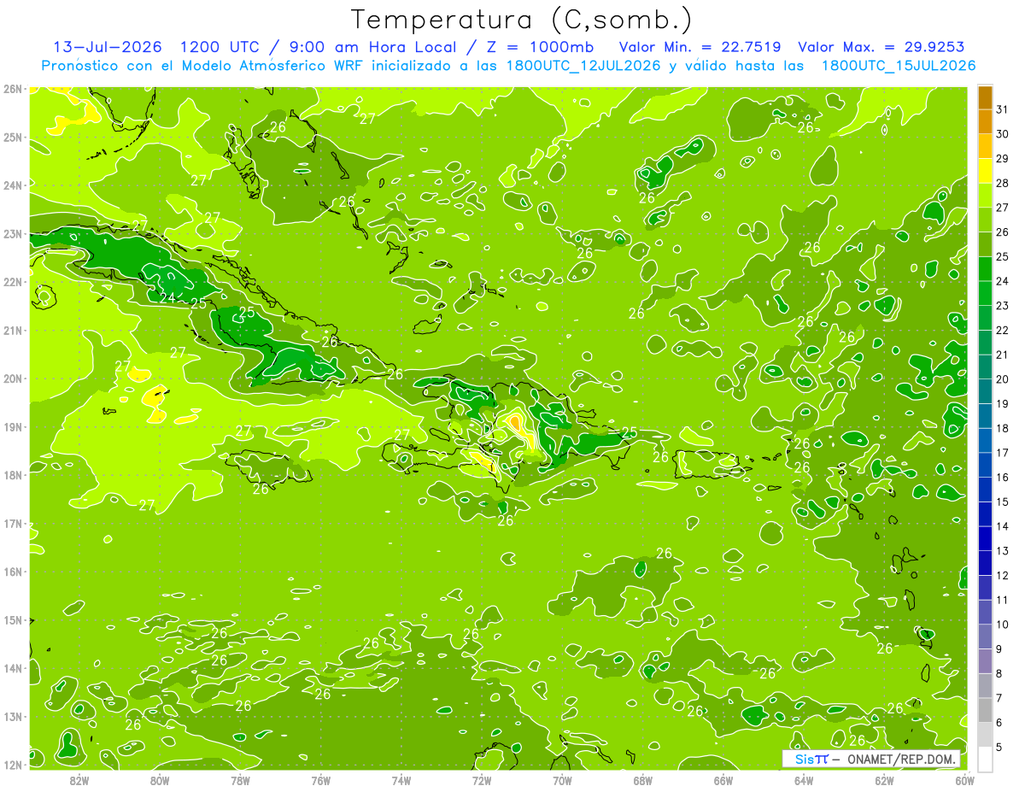Click the "1800UTC_12JUL2026" initialization timestamp
Image resolution: width=1025 pixels, height=792 pixels.
point(583,66)
